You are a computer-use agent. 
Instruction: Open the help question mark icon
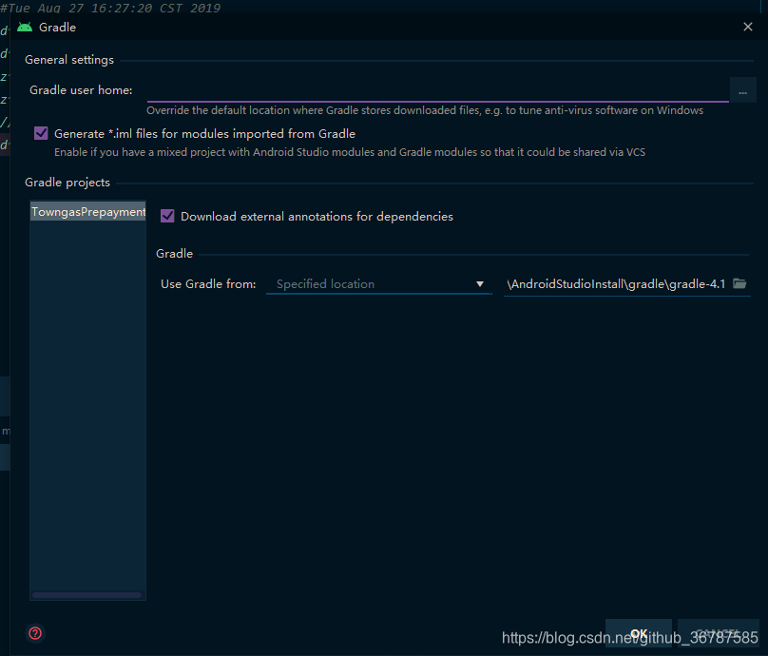pyautogui.click(x=35, y=633)
